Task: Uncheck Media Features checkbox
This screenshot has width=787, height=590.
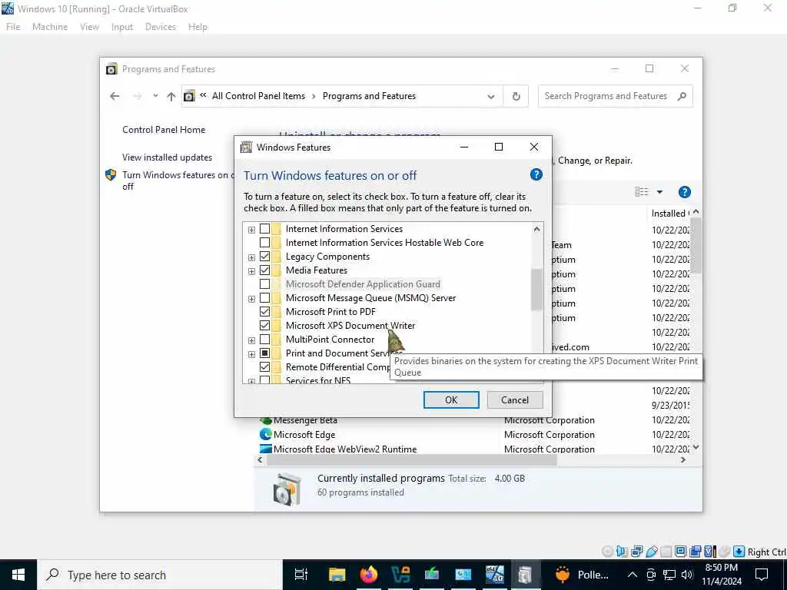Action: (x=264, y=270)
